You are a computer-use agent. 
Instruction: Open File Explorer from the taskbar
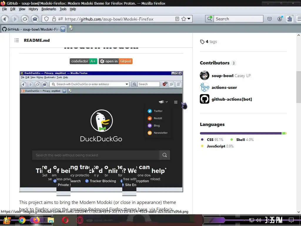(51, 220)
